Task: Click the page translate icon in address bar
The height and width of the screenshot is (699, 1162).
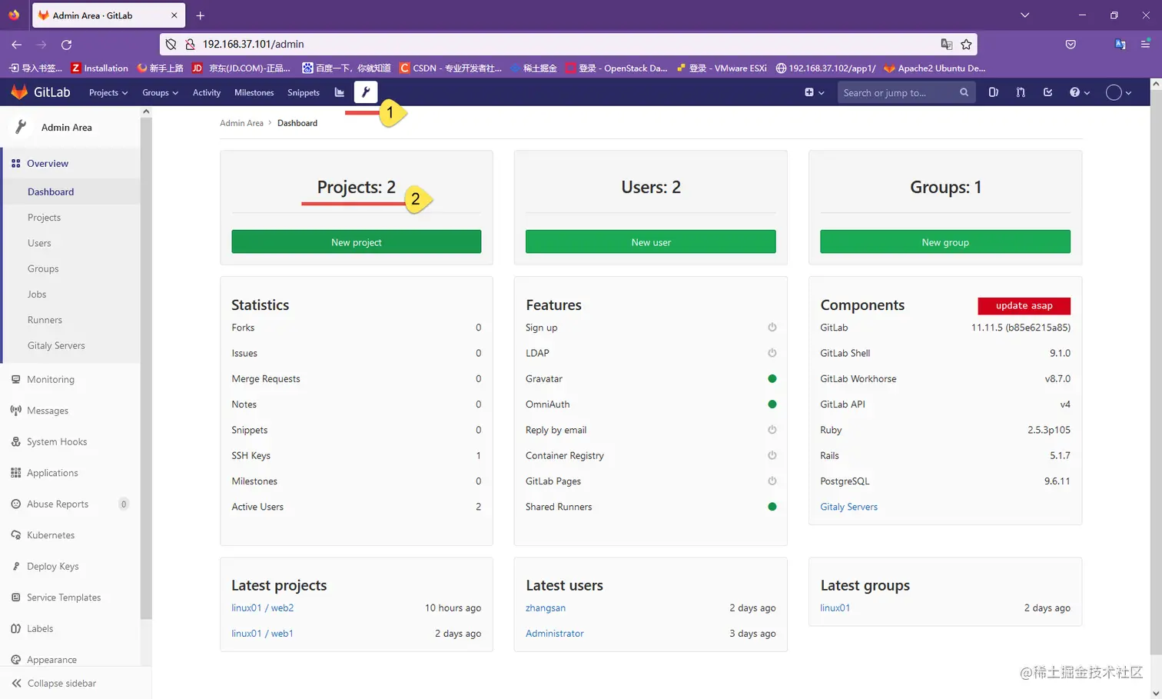Action: 947,45
